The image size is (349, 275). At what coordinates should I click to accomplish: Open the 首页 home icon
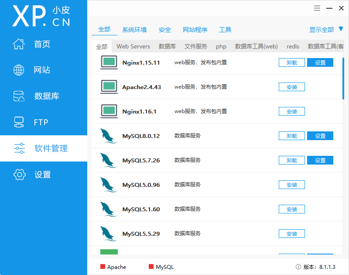click(19, 44)
